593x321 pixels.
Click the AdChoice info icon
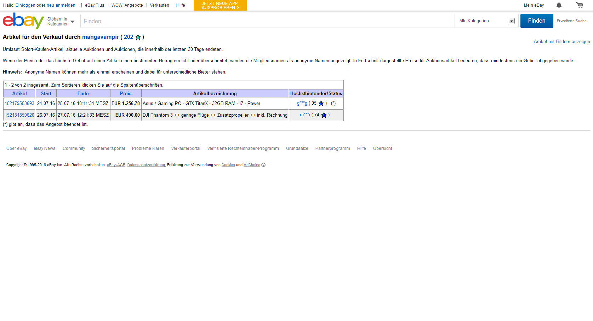coord(263,165)
